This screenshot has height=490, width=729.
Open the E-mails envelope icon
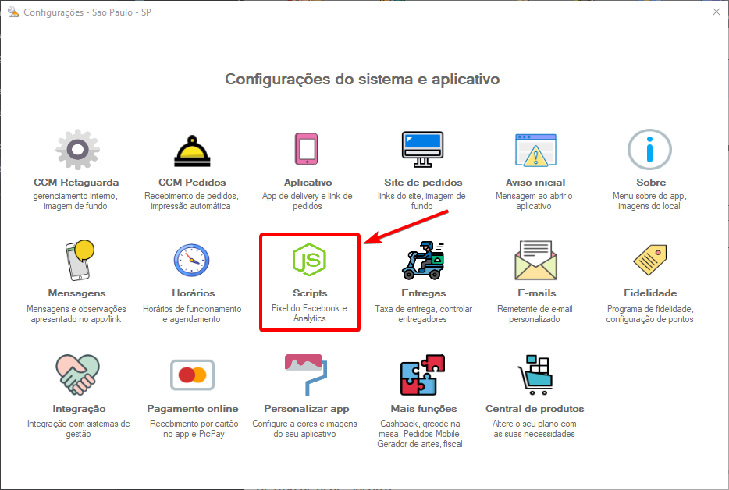pyautogui.click(x=535, y=260)
